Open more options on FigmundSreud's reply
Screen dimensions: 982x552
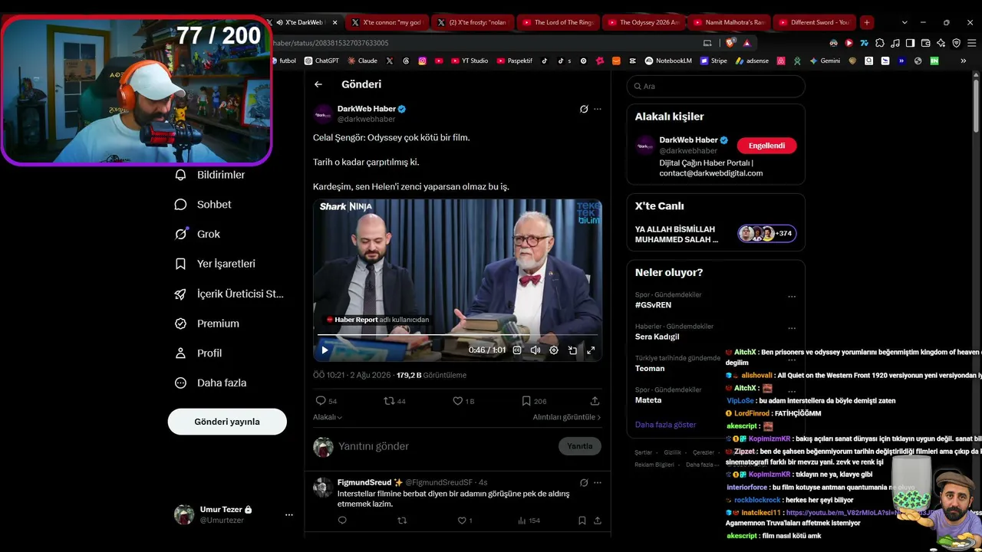coord(598,482)
